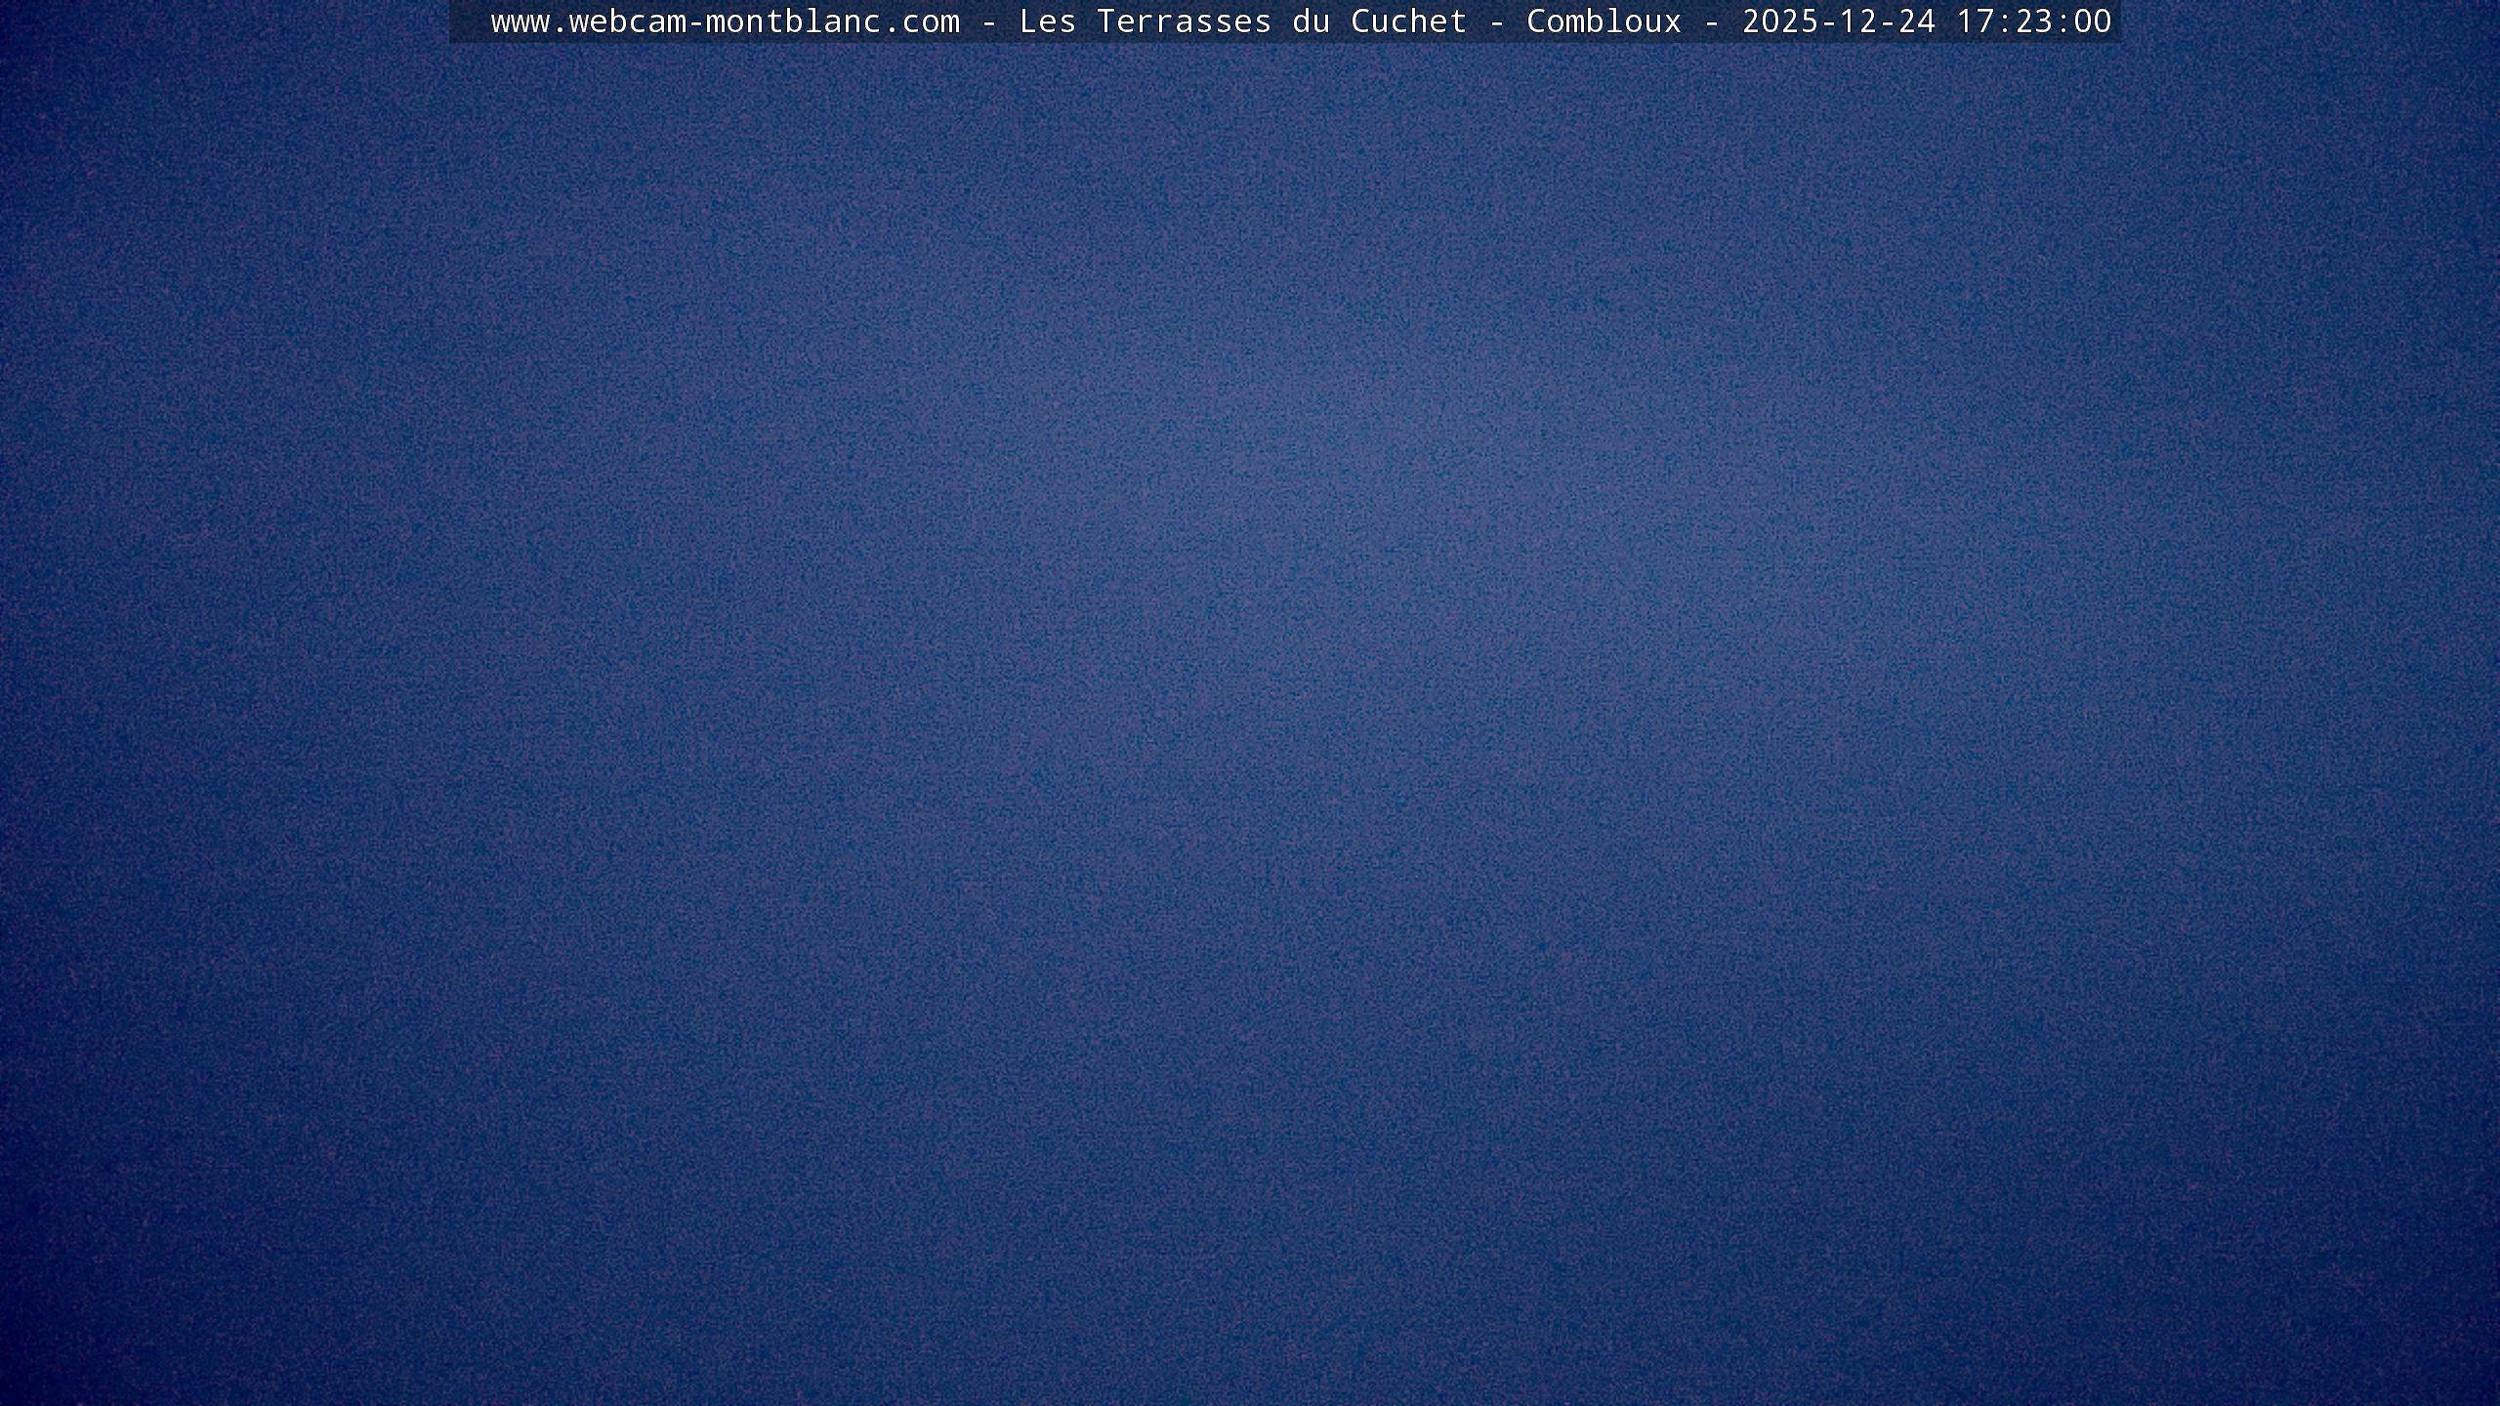Click "montblanc" within the website address
Viewport: 2500px width, 1406px height.
(x=793, y=21)
